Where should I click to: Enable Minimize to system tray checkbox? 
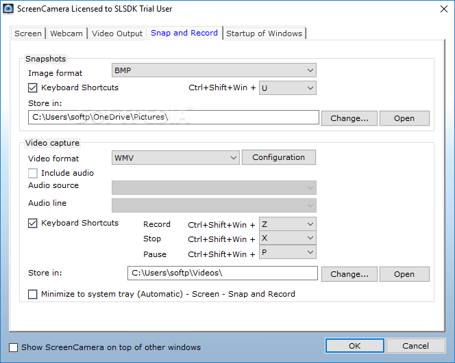tap(33, 294)
